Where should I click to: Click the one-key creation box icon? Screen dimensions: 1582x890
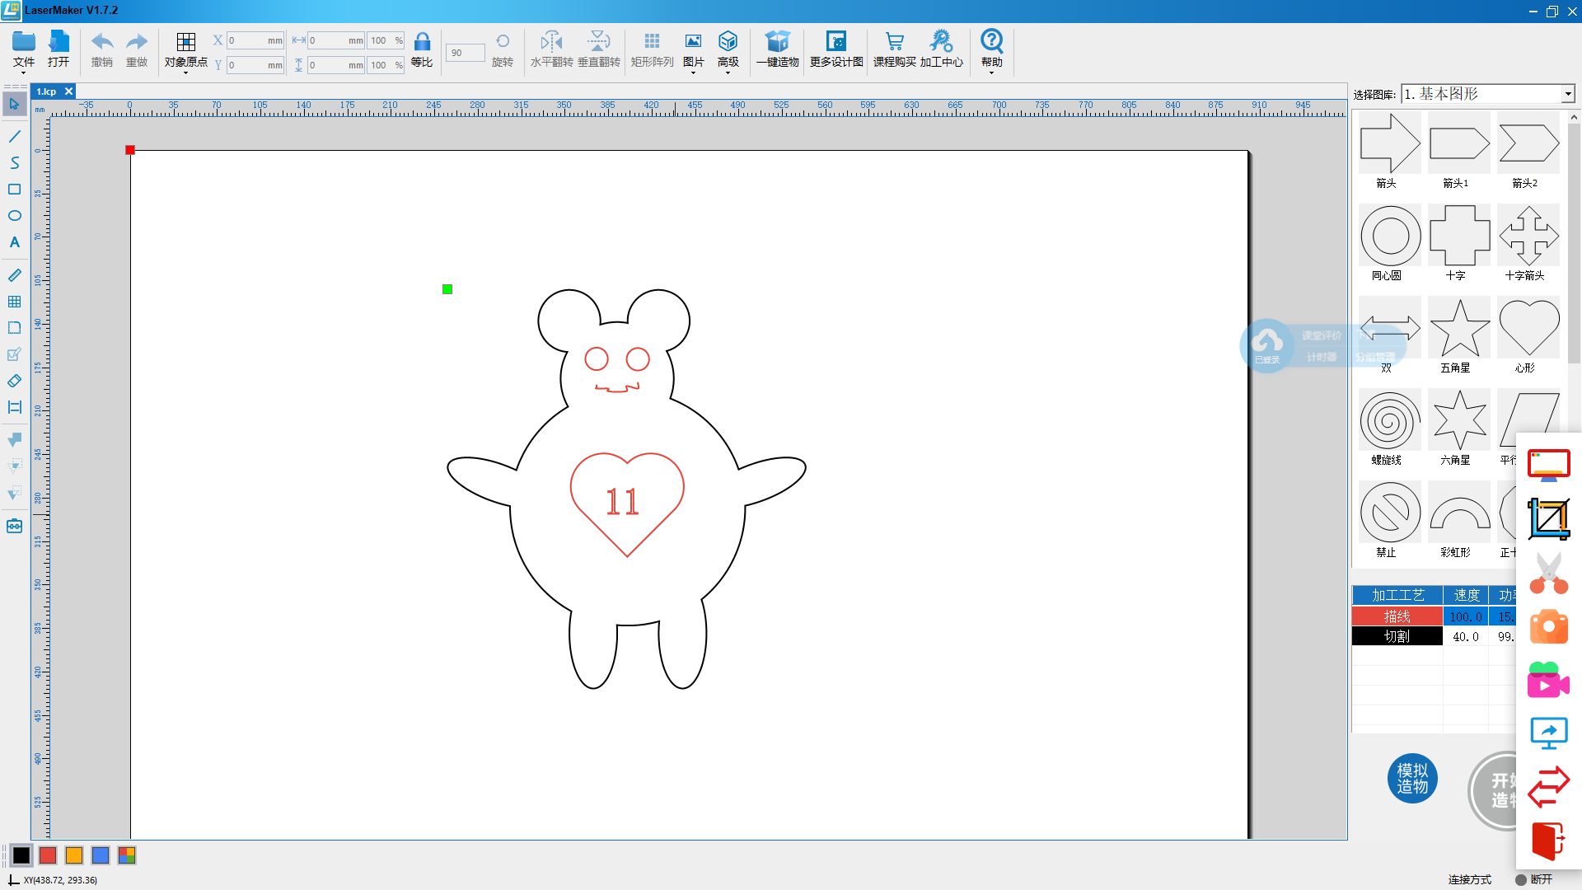click(777, 43)
